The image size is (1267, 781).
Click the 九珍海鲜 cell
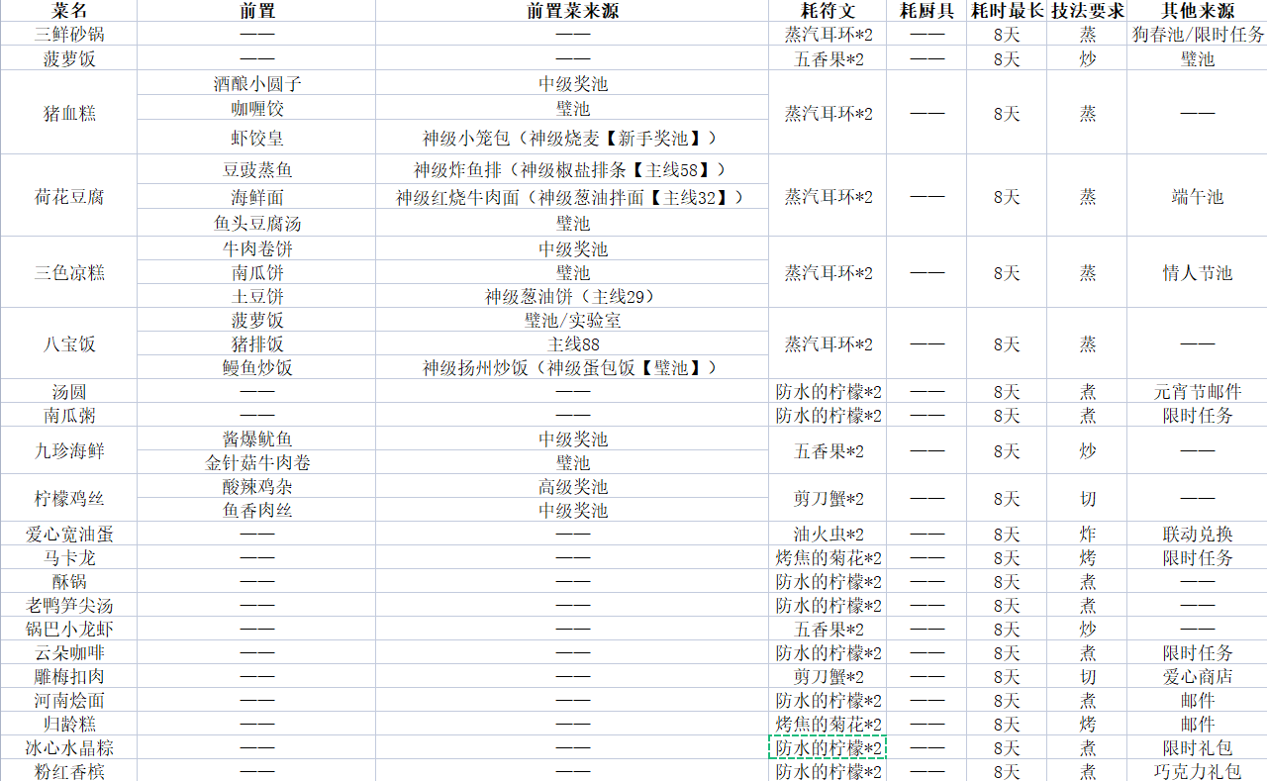[69, 450]
